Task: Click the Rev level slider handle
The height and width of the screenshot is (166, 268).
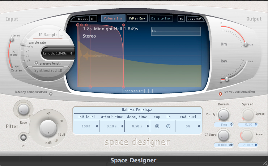Action: 227,79
